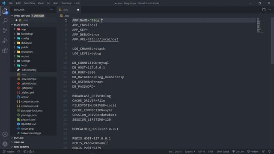Click the feedback icon in status bar
This screenshot has width=274, height=154.
click(x=263, y=151)
